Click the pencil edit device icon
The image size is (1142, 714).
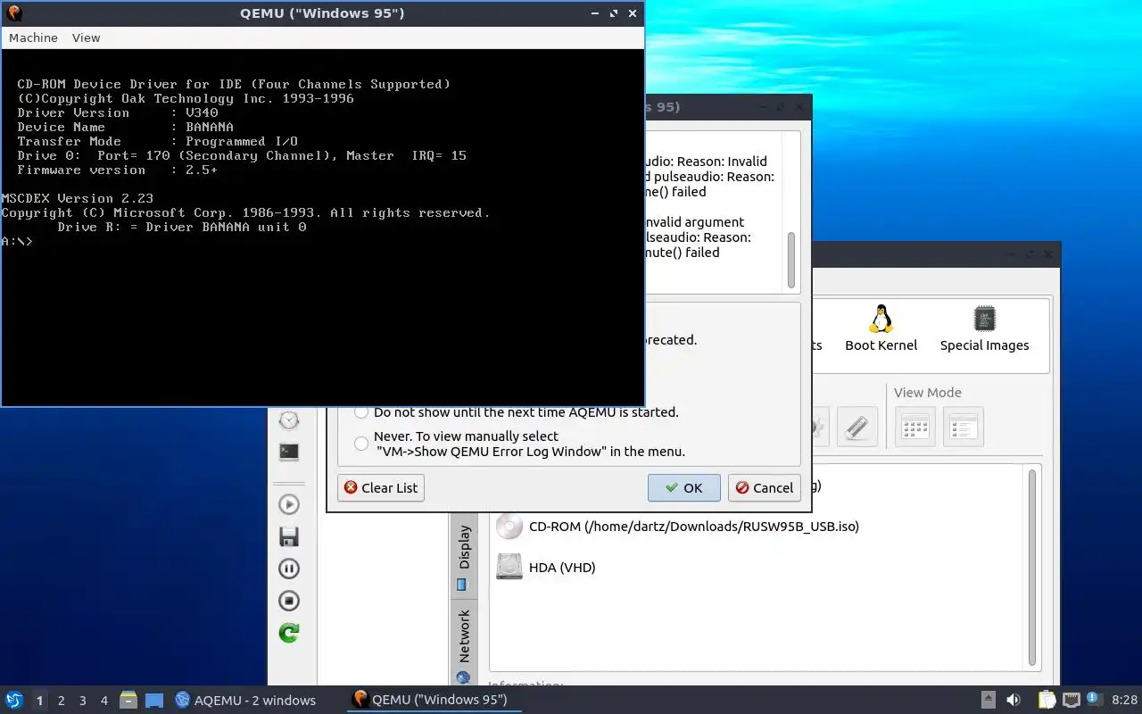coord(857,427)
